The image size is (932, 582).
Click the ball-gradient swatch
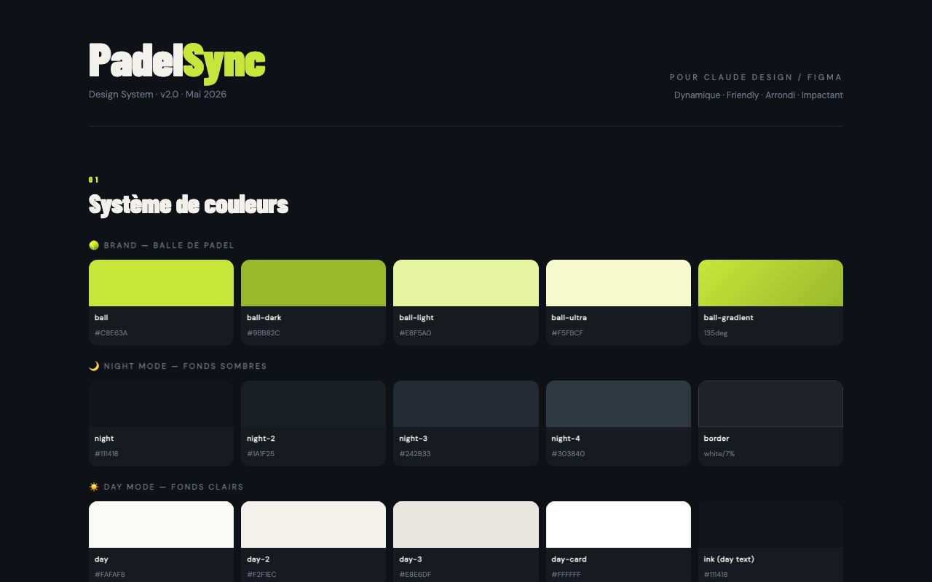770,283
